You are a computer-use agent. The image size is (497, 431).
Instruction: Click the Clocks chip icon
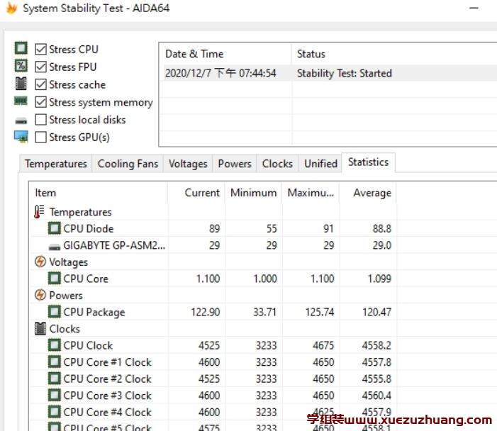[x=40, y=329]
